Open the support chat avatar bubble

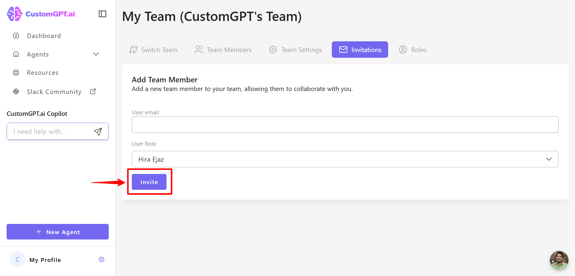[559, 260]
